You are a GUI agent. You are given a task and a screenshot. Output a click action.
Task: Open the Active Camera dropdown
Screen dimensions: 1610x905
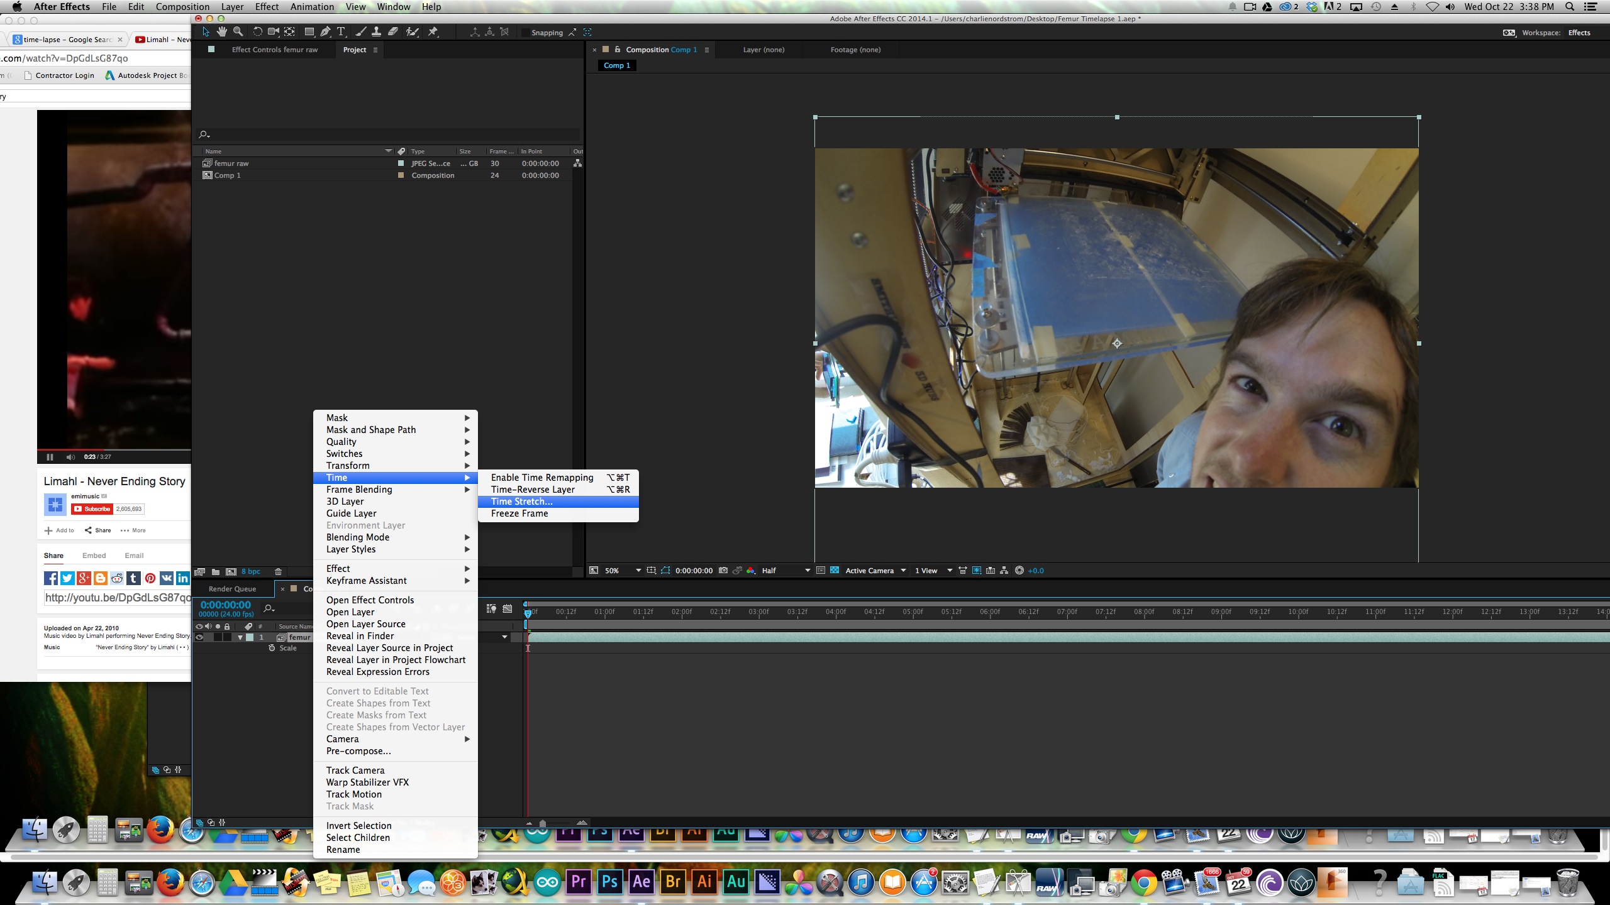pyautogui.click(x=875, y=571)
